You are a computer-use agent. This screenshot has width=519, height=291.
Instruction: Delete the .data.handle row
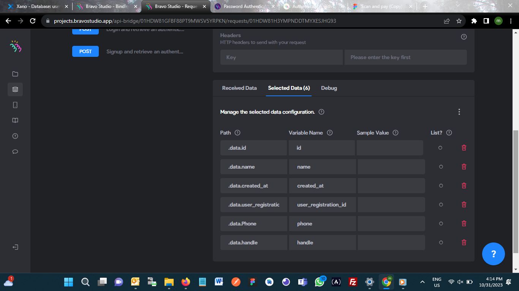tap(464, 242)
